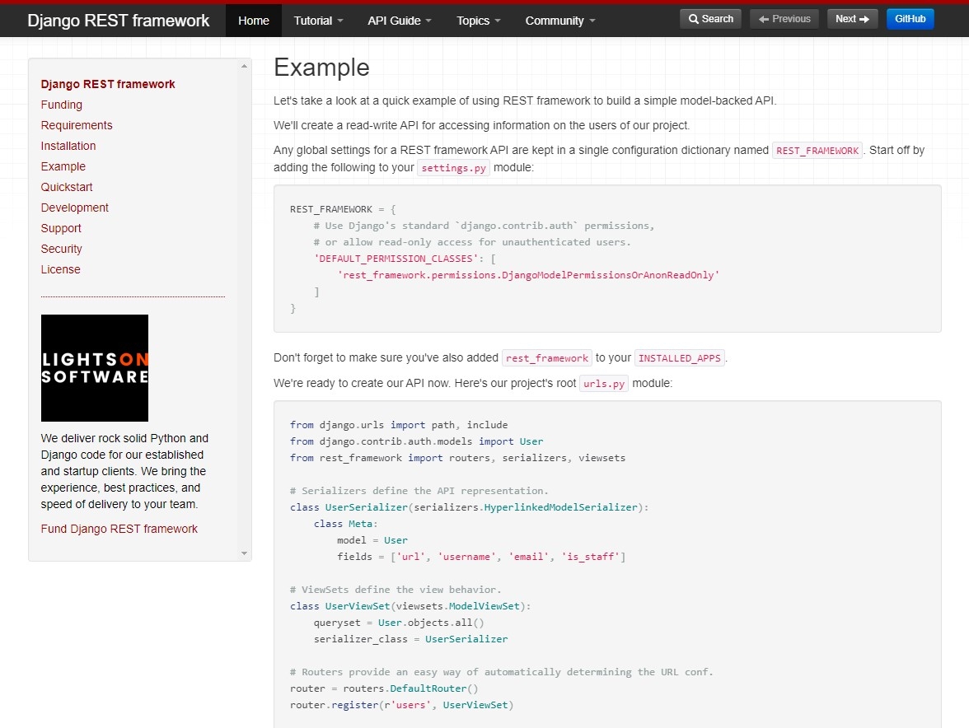Click the "Example" page heading

(x=321, y=68)
